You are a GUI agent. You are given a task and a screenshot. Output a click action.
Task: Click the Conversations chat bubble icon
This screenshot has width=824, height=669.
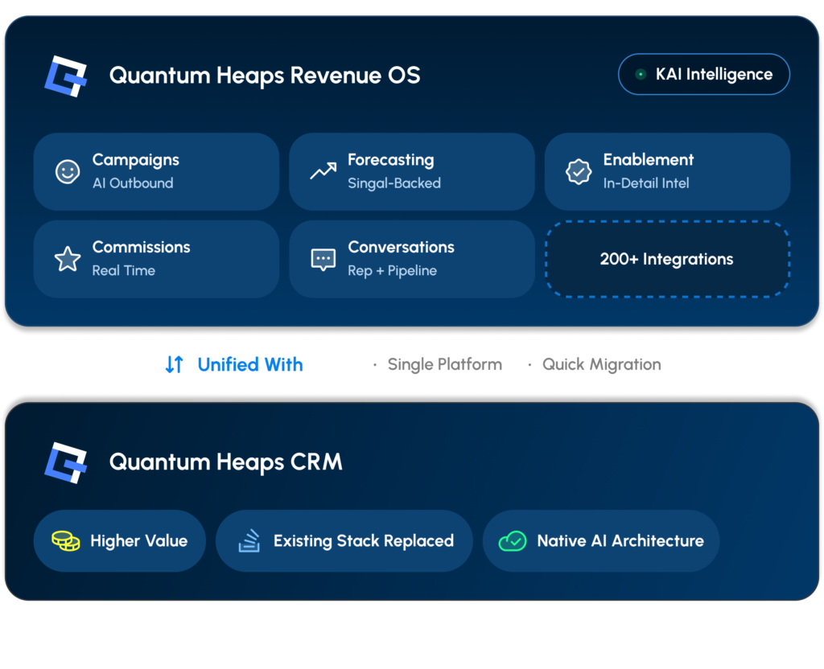coord(323,259)
